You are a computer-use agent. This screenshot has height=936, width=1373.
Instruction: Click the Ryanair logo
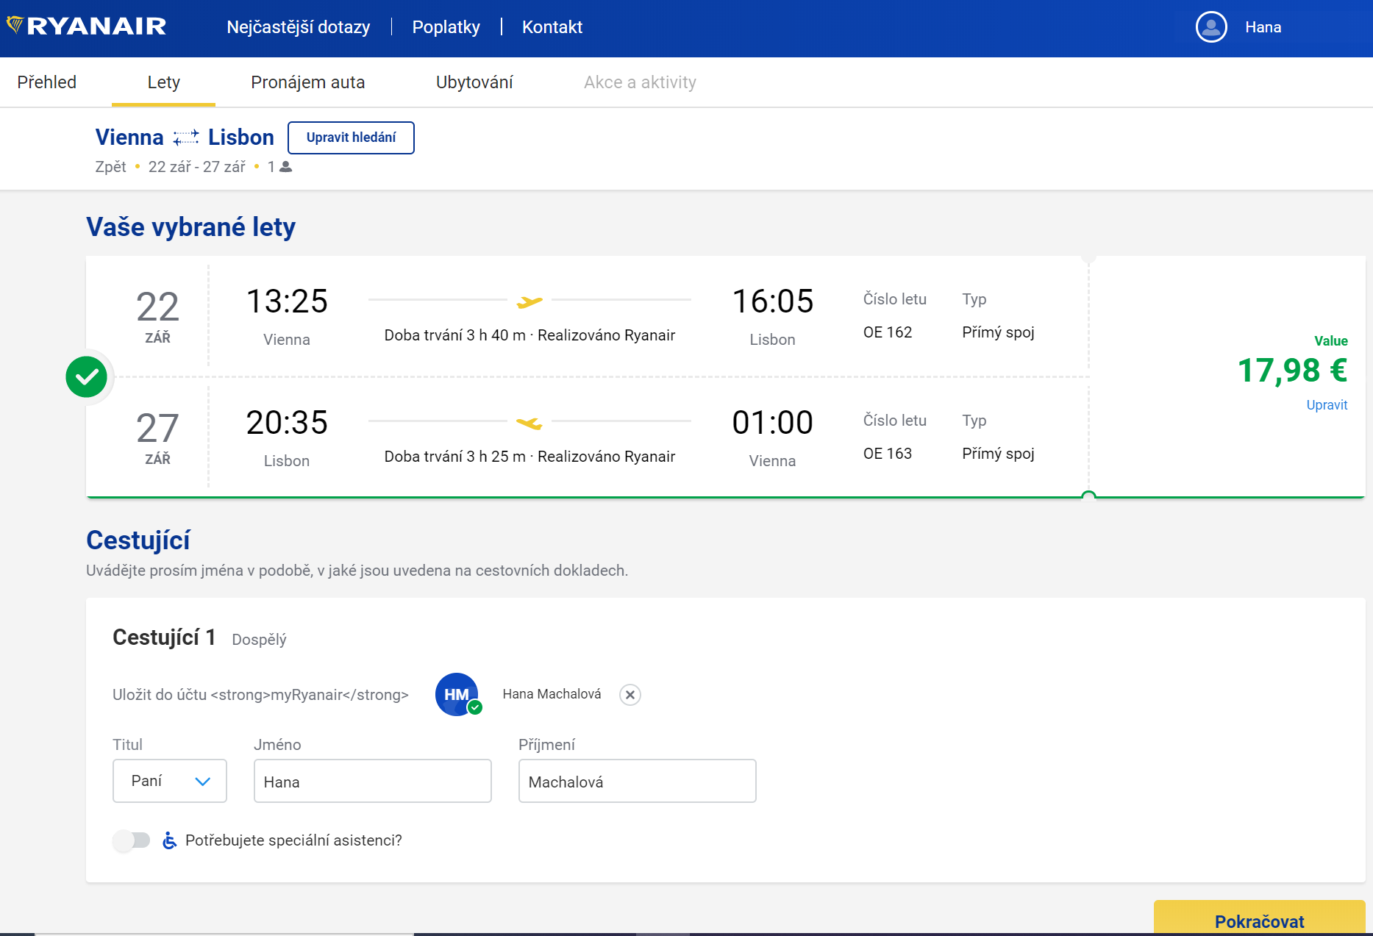[86, 26]
